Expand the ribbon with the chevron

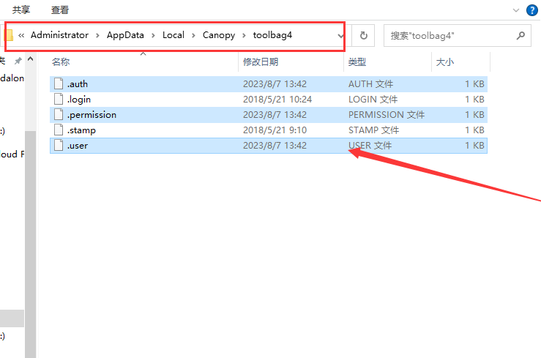pos(516,10)
